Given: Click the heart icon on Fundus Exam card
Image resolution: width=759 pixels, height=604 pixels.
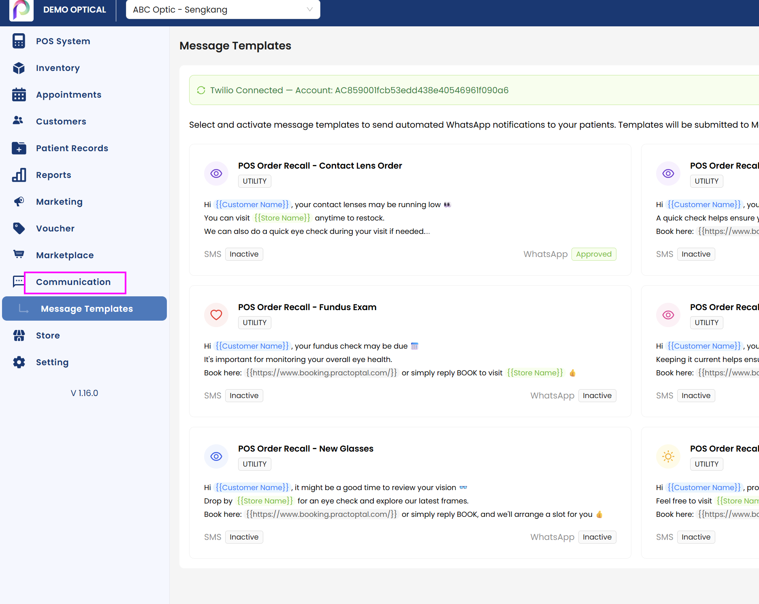Looking at the screenshot, I should (216, 315).
